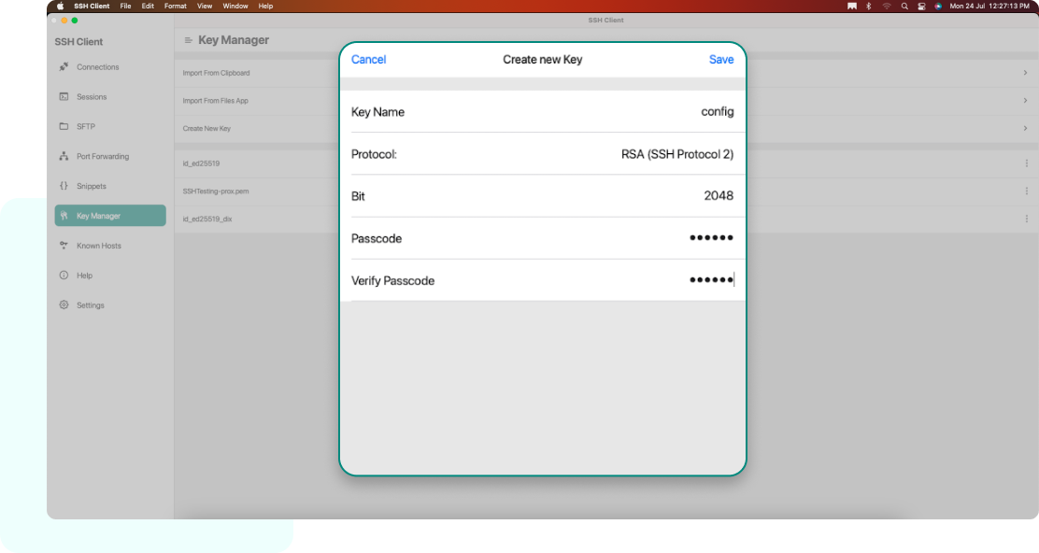This screenshot has width=1039, height=553.
Task: Open the File menu in the menu bar
Action: click(125, 6)
